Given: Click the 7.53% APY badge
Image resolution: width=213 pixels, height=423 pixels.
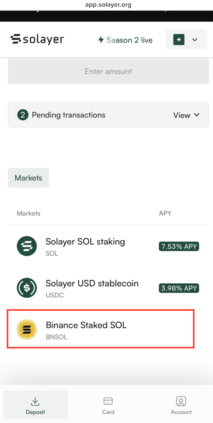Looking at the screenshot, I should tap(179, 246).
